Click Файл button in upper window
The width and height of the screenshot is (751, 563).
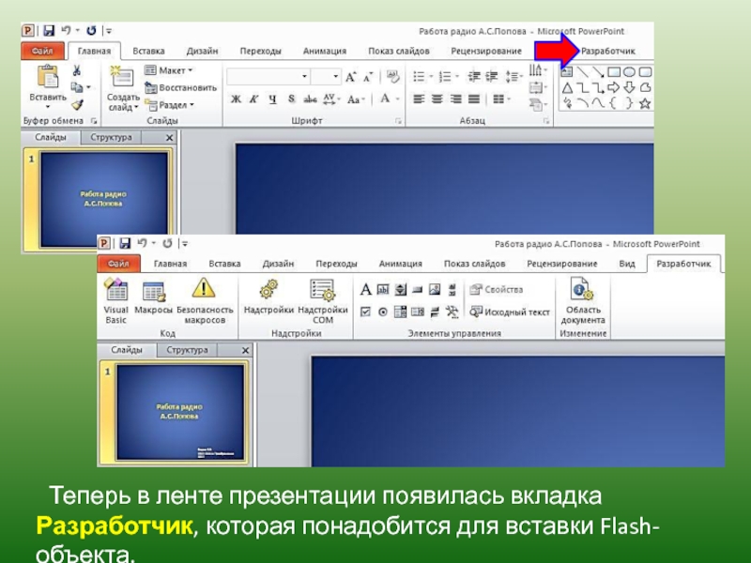[42, 51]
